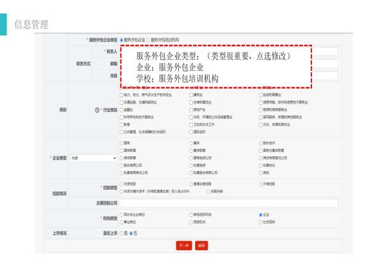Viewport: 386px width, 270px height.
Task: Check the 金融业 industry checkbox
Action: point(122,110)
